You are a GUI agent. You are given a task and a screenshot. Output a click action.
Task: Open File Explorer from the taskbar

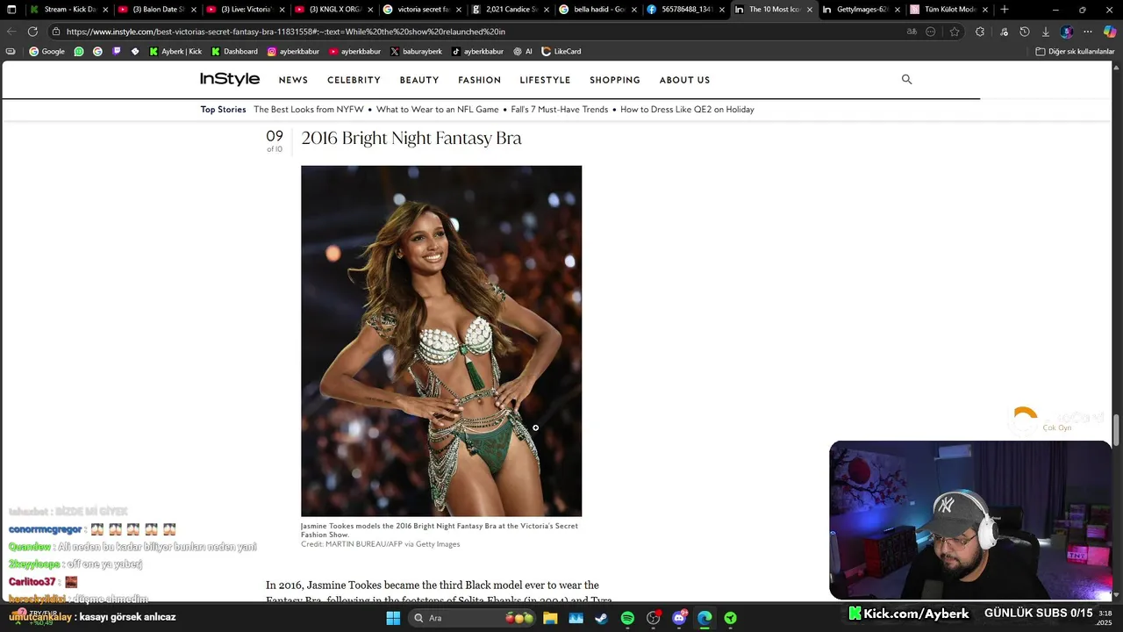[x=550, y=618]
